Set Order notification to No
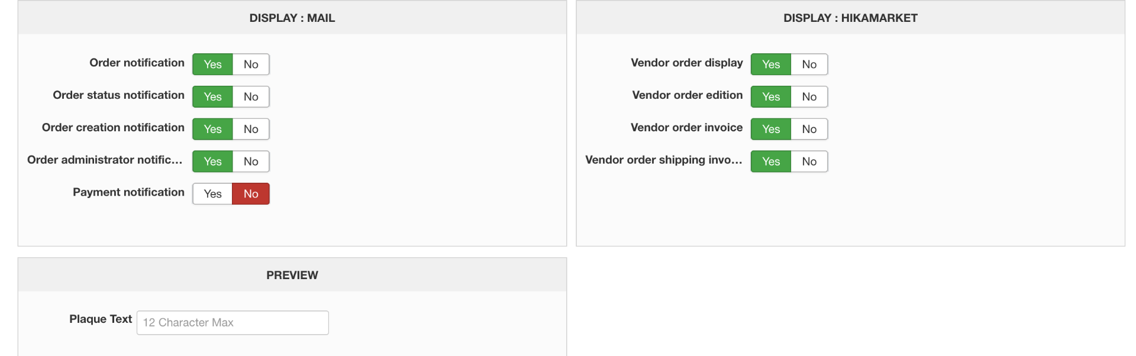 click(251, 64)
